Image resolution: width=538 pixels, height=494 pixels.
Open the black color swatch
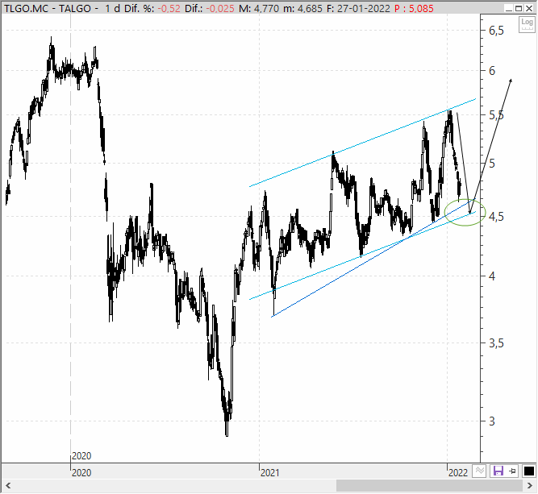(x=529, y=471)
